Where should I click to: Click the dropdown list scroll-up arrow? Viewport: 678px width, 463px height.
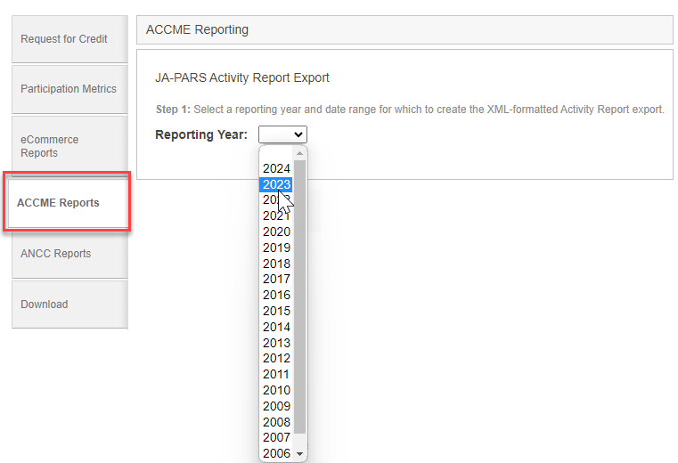point(299,153)
